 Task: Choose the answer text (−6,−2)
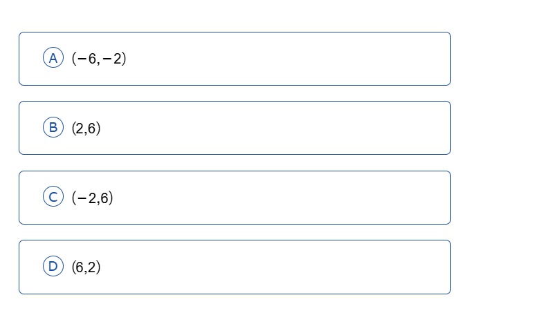point(99,58)
